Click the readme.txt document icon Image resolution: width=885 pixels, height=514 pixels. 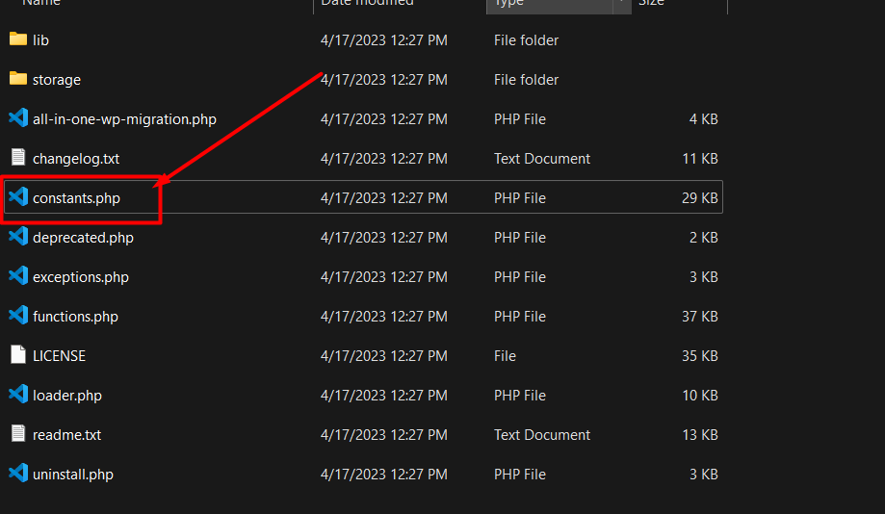click(17, 434)
